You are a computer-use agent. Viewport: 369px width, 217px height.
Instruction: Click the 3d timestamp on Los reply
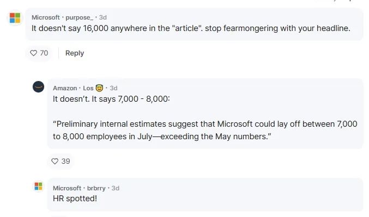pyautogui.click(x=114, y=88)
